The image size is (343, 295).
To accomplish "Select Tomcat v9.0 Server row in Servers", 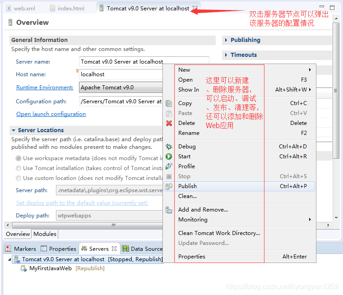I will point(88,259).
